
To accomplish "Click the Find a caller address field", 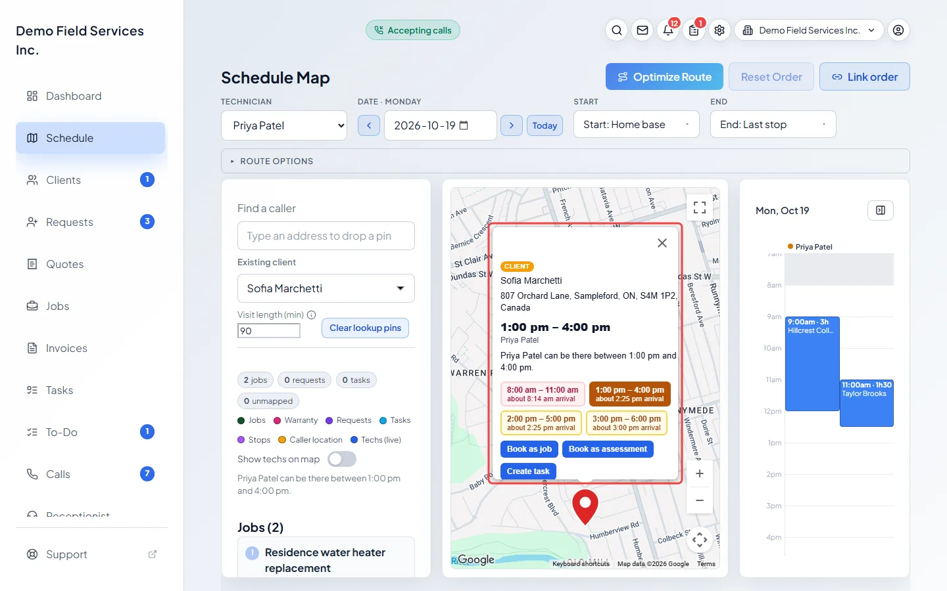I will click(x=326, y=236).
